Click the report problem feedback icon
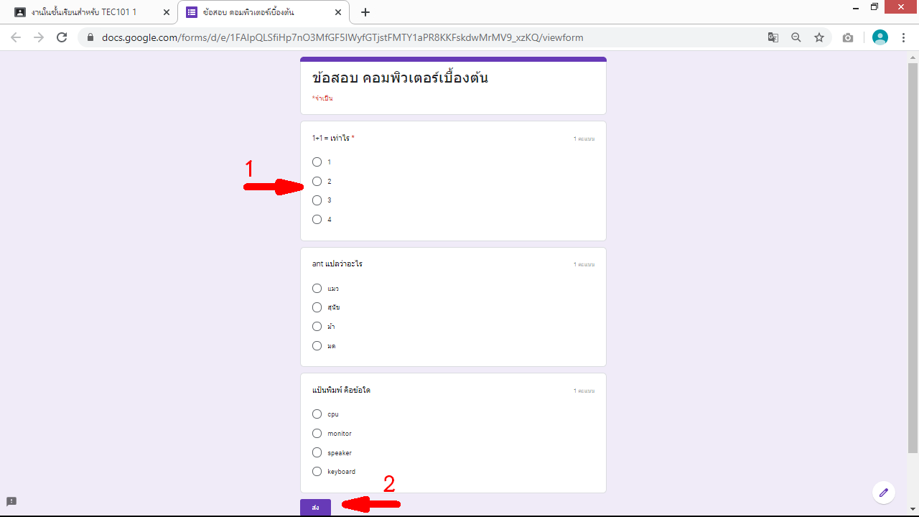 tap(11, 501)
